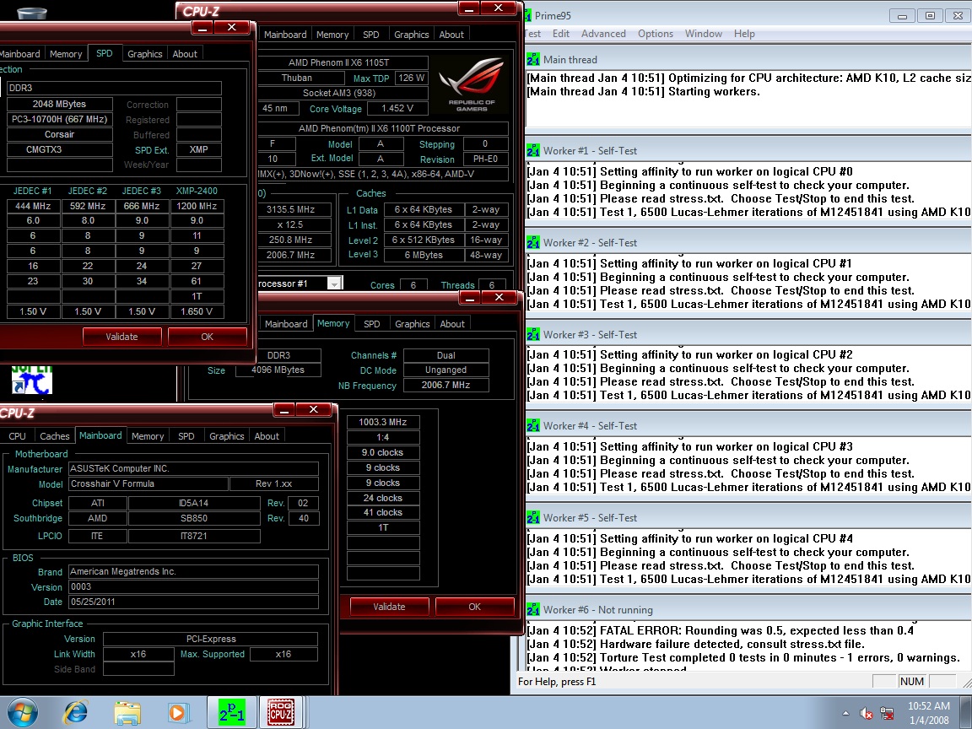Click the volume speaker icon in system tray
The width and height of the screenshot is (972, 729).
(x=866, y=714)
